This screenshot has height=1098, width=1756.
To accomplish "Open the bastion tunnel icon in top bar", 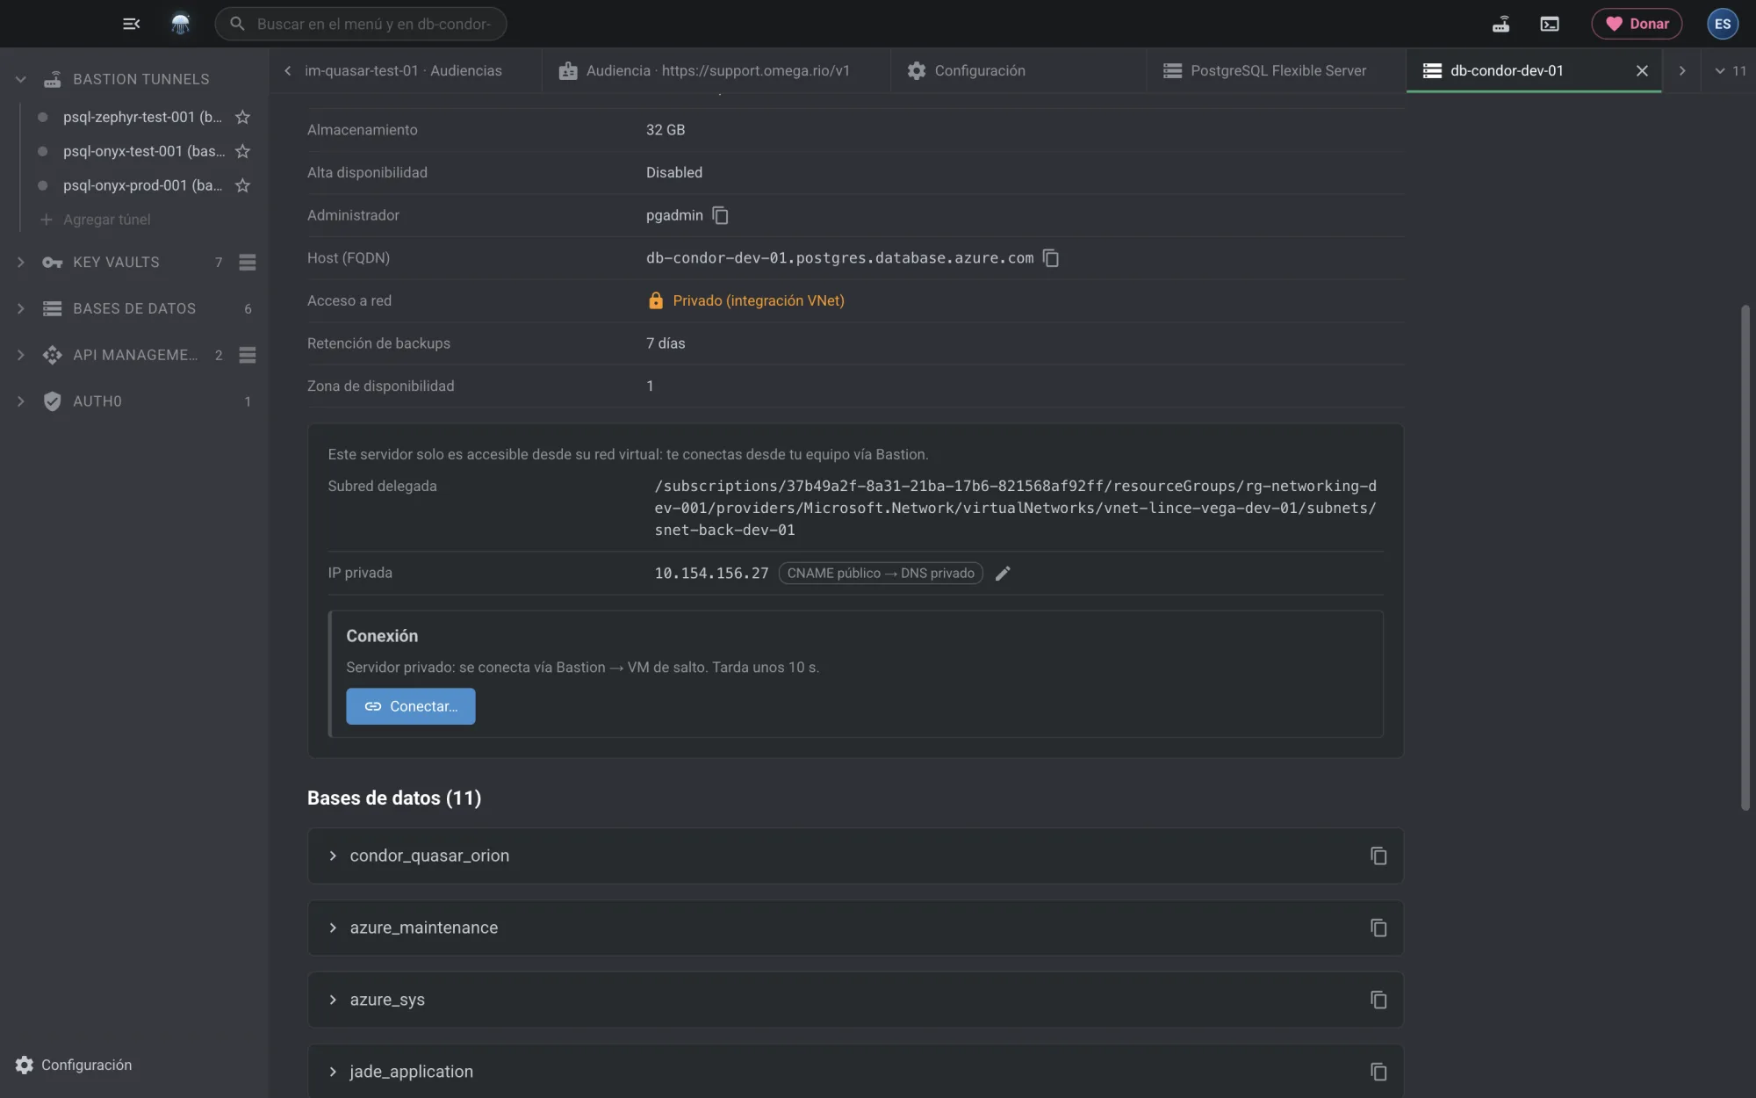I will point(1501,24).
